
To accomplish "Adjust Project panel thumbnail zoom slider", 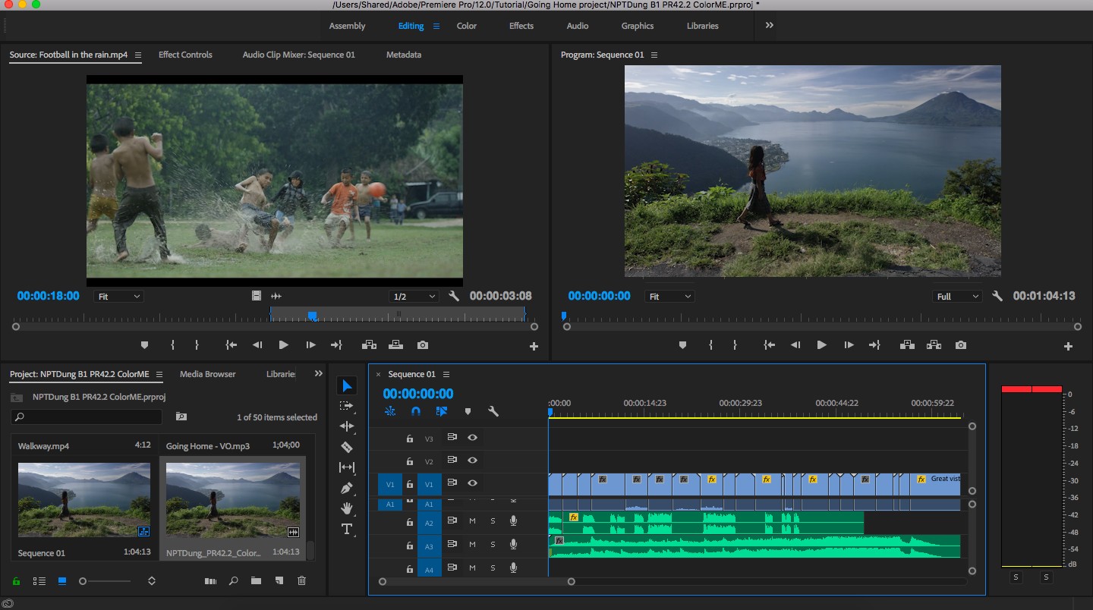I will [x=83, y=581].
